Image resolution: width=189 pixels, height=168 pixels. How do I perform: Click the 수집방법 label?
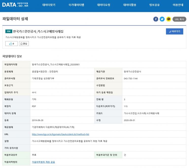100,85
